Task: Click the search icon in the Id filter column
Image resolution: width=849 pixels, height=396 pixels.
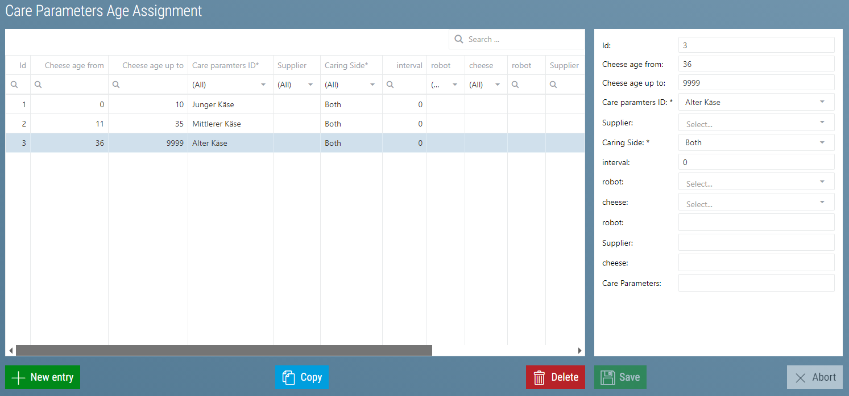Action: [13, 84]
